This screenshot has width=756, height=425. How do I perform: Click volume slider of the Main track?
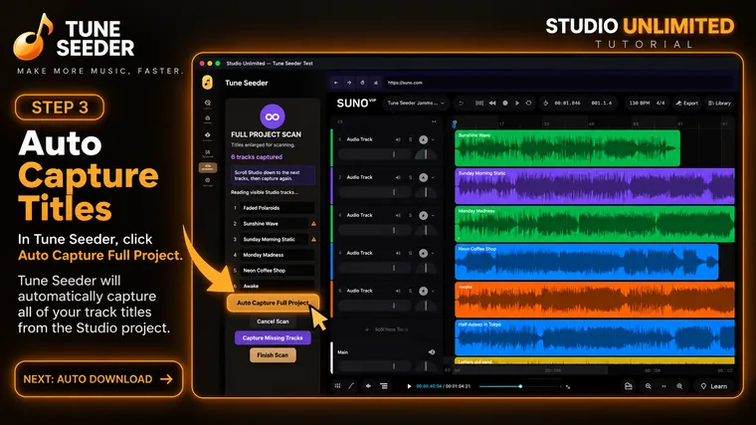(375, 366)
